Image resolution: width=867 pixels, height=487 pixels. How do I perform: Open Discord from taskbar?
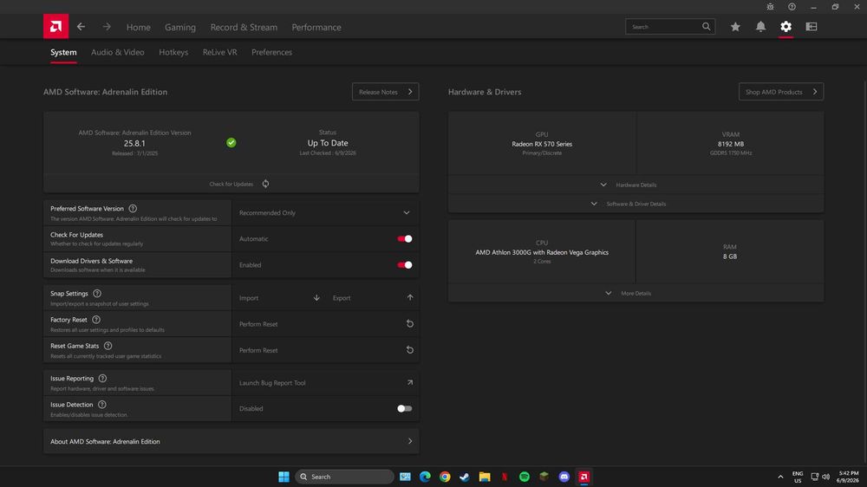[564, 477]
